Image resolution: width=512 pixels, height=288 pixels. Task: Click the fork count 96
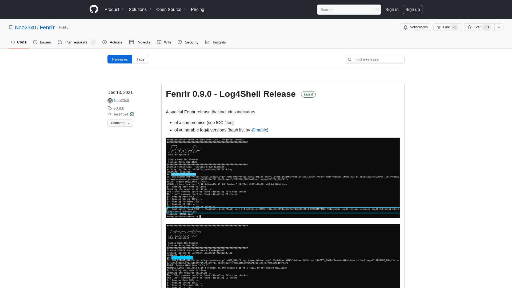(x=455, y=27)
